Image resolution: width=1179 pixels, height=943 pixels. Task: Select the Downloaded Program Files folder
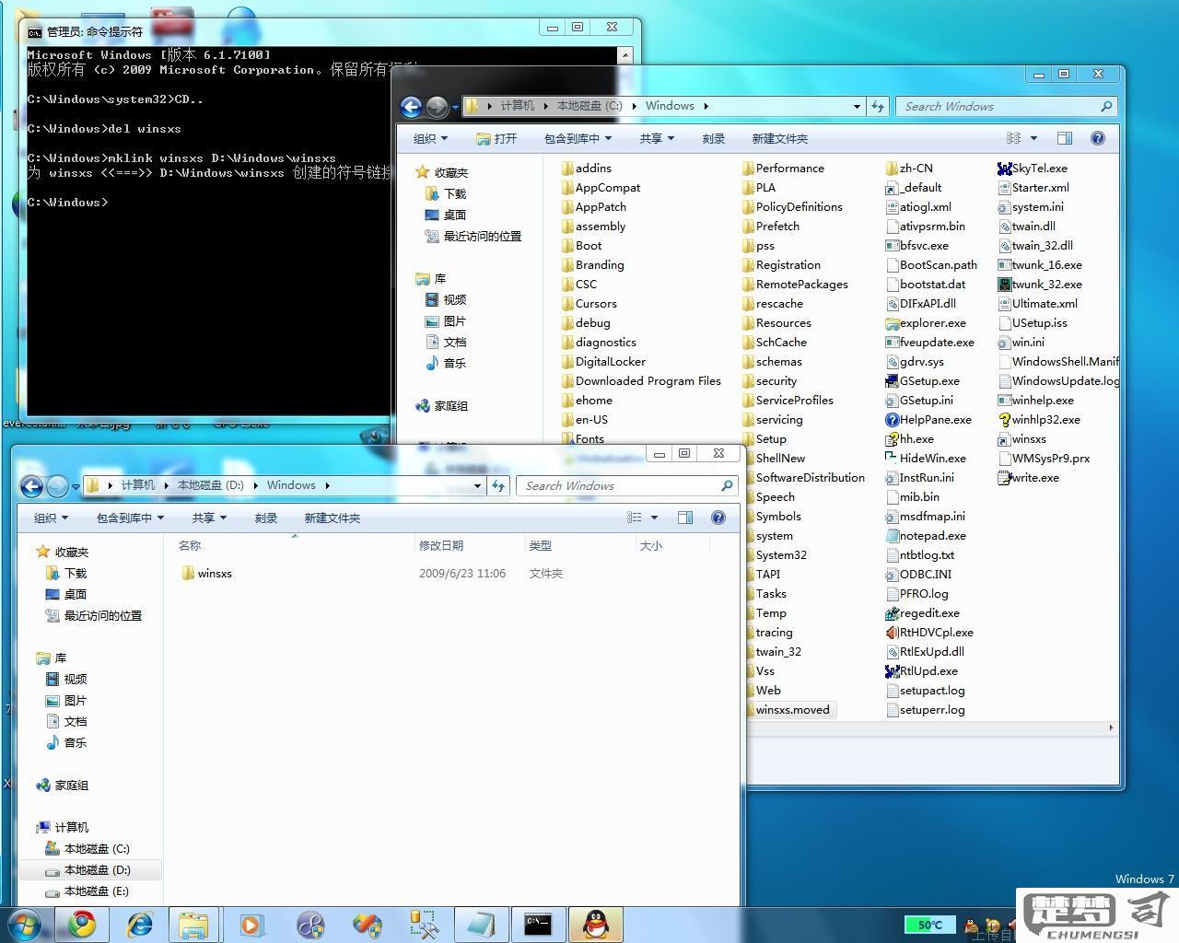tap(640, 381)
